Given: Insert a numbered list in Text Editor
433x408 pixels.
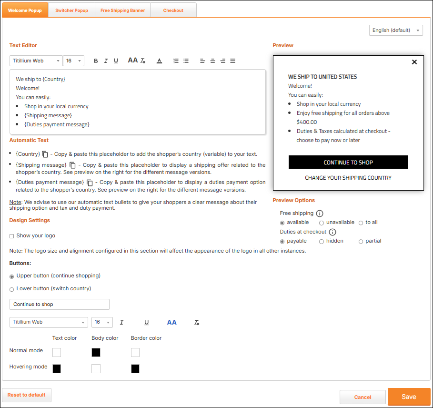Looking at the screenshot, I should pos(176,61).
